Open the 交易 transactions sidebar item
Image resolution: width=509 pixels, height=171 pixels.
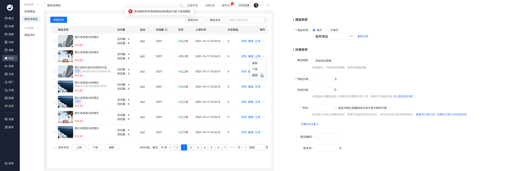[x=10, y=74]
